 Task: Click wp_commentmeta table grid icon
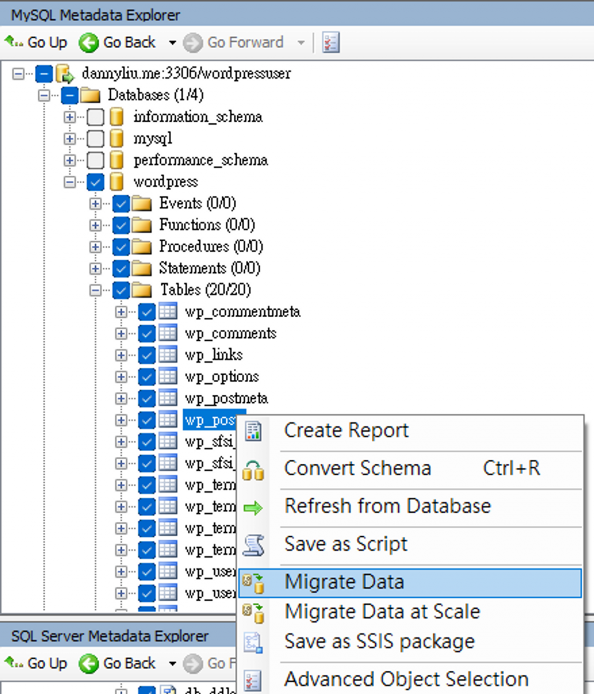[168, 311]
